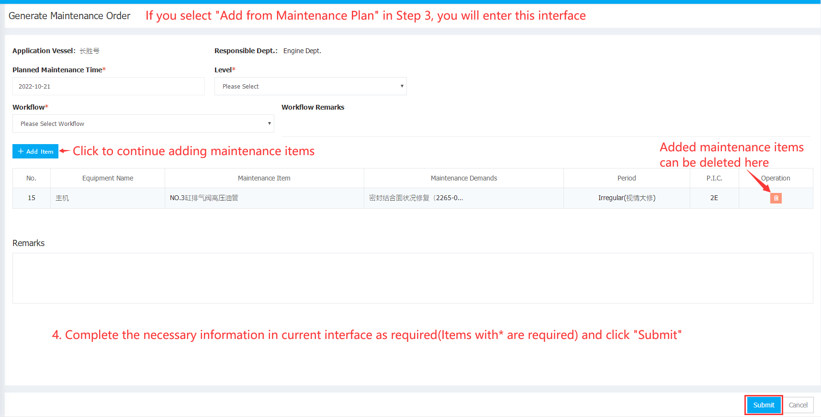
Task: Click the P.I.C. column header
Action: tap(714, 178)
